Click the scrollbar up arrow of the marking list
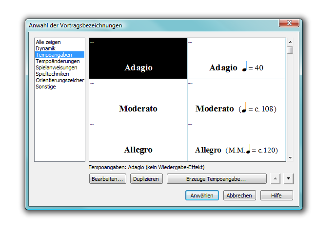 (x=290, y=42)
